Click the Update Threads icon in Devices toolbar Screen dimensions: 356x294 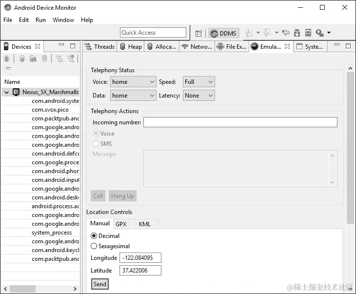click(x=59, y=59)
